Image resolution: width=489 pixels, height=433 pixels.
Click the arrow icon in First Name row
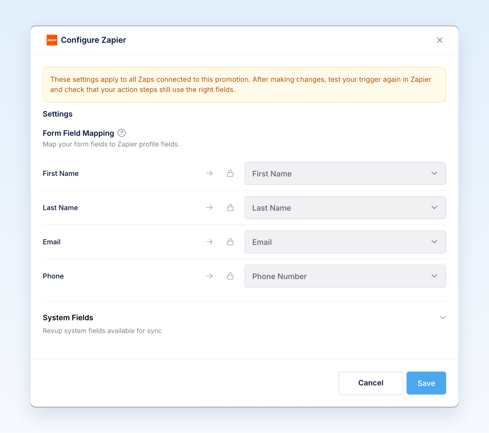[x=209, y=173]
